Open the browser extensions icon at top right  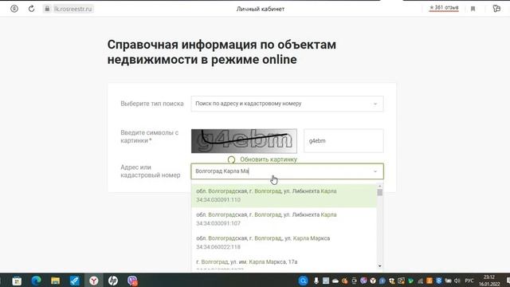click(x=496, y=9)
